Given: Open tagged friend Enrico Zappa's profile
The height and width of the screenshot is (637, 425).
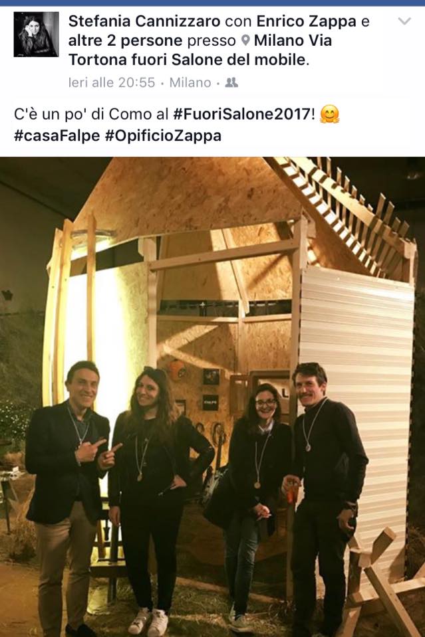Looking at the screenshot, I should [x=306, y=21].
